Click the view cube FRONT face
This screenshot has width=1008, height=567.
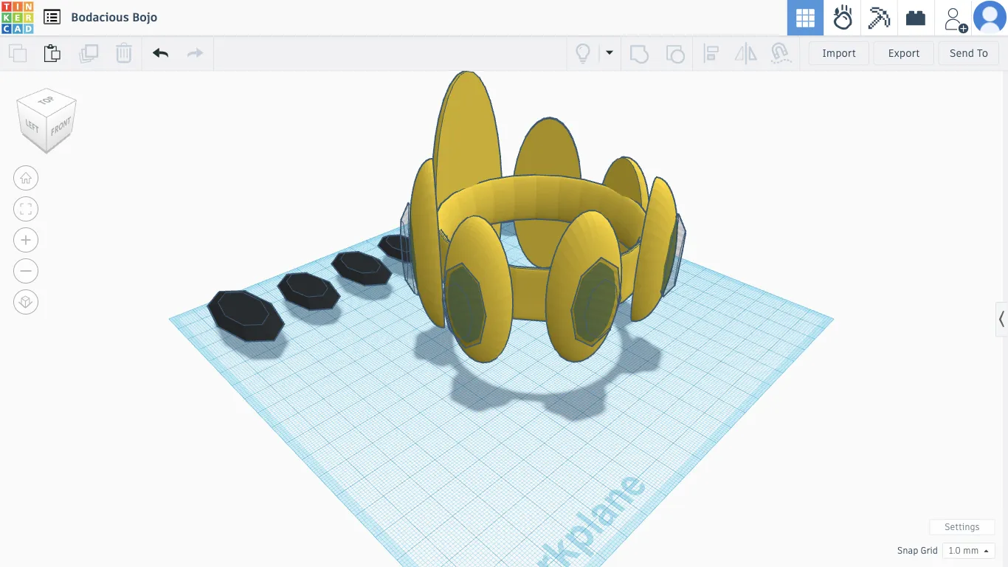pos(61,126)
